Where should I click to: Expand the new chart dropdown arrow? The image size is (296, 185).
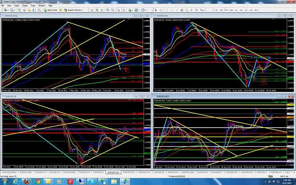8,10
